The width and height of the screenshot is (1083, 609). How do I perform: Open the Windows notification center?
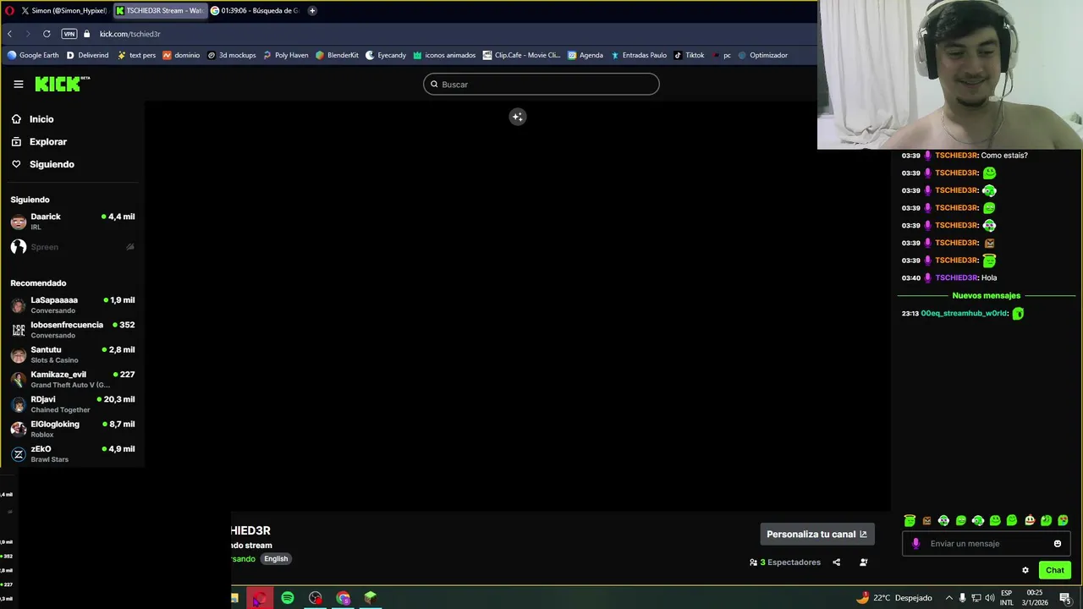(x=1065, y=598)
